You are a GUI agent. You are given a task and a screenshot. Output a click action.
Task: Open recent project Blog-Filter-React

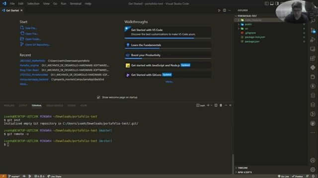(x=29, y=70)
